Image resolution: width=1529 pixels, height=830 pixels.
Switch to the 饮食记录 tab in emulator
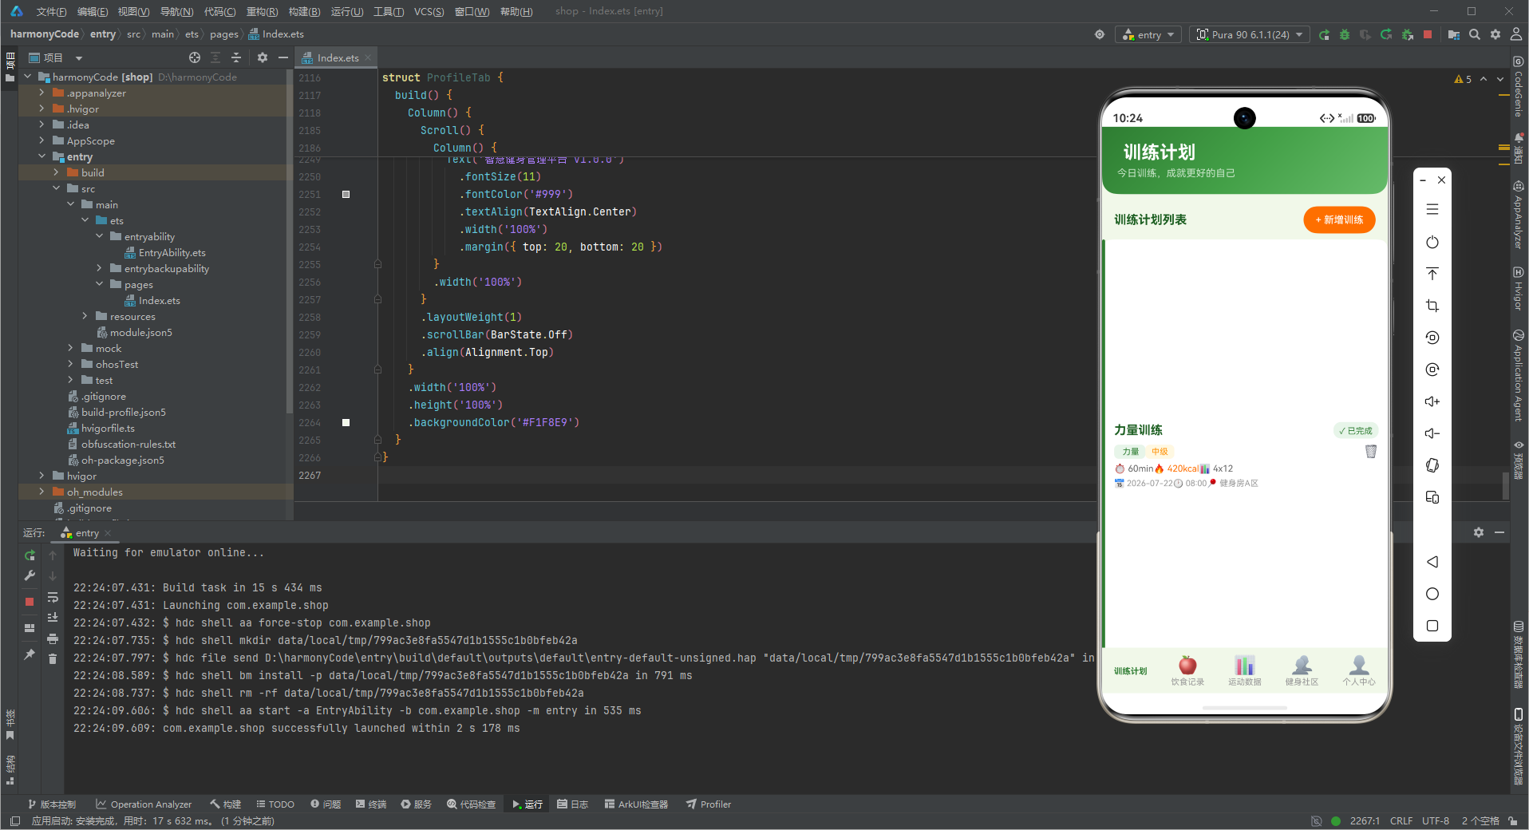[1187, 670]
